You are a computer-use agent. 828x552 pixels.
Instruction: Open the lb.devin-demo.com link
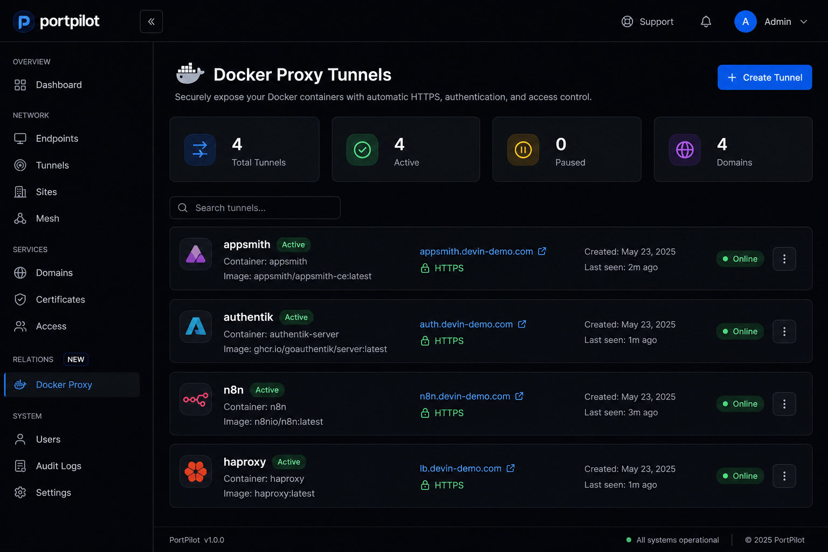click(x=460, y=468)
